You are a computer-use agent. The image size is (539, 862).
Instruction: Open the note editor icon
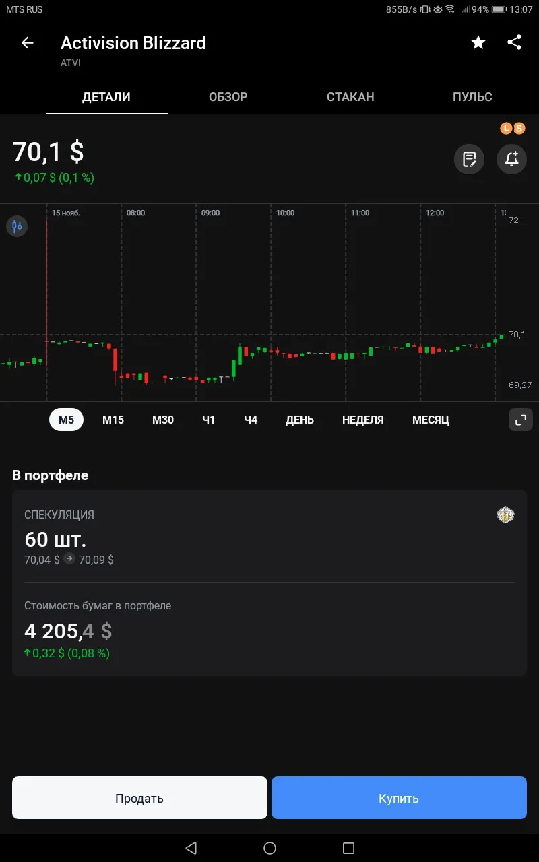(469, 160)
